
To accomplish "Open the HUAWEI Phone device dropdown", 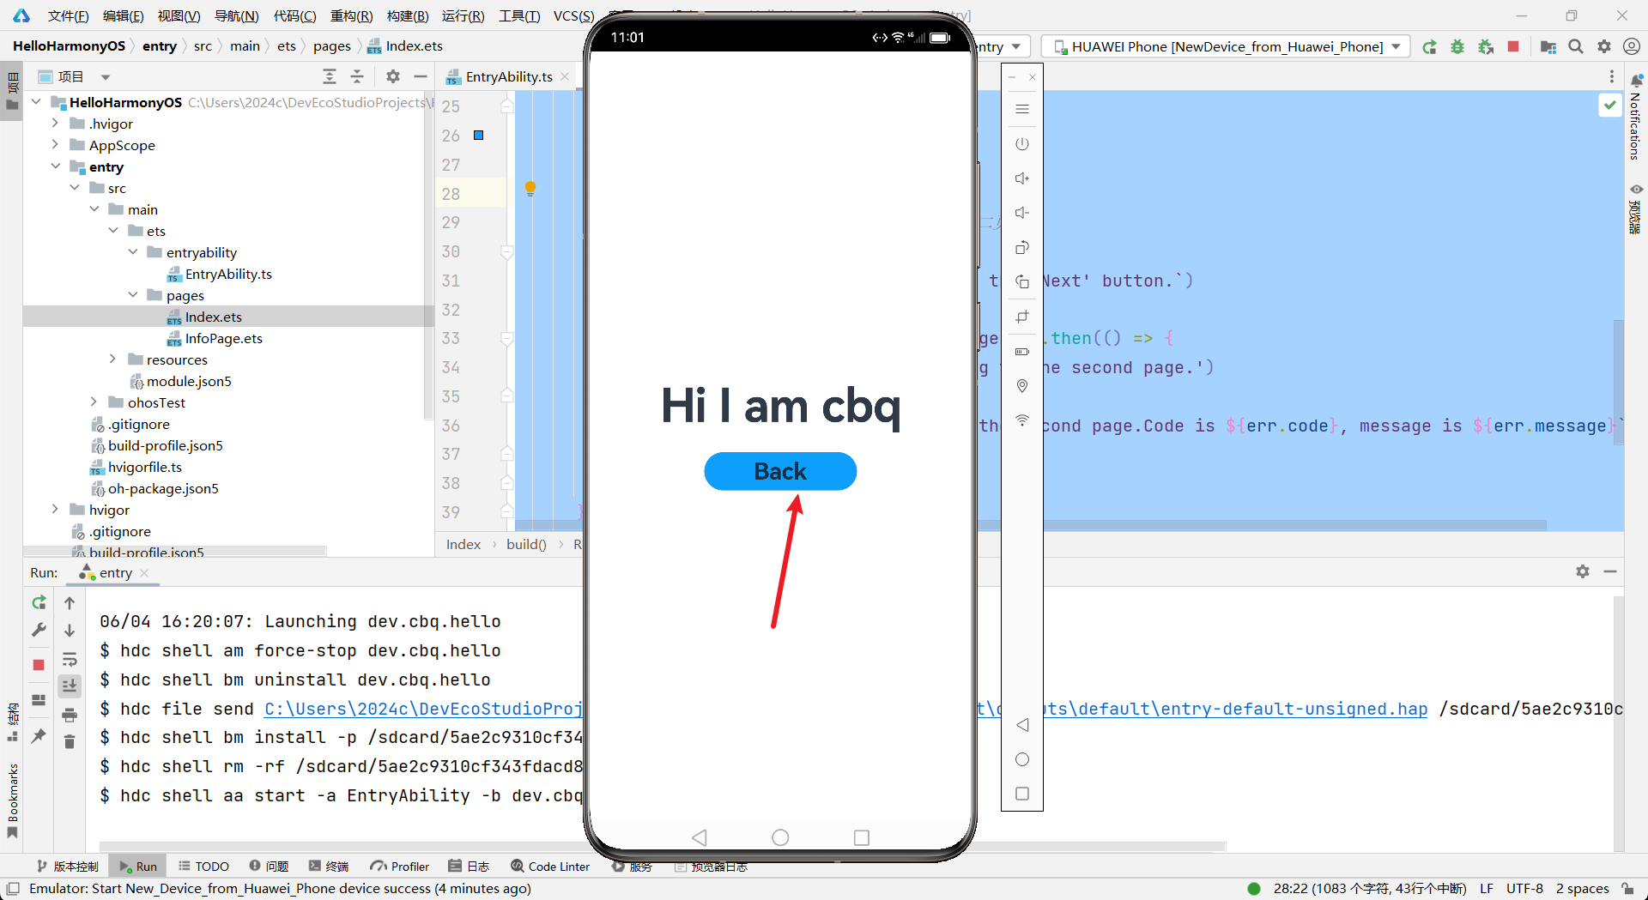I will (x=1226, y=46).
